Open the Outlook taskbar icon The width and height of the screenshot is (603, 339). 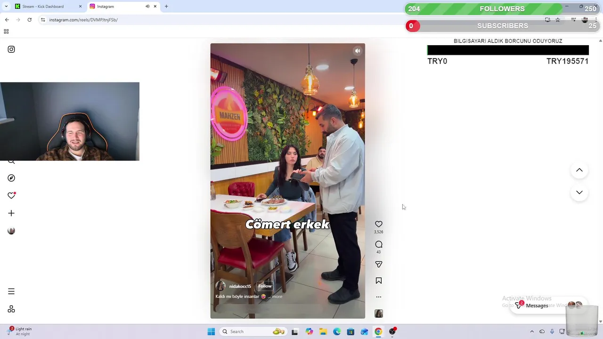pos(364,331)
